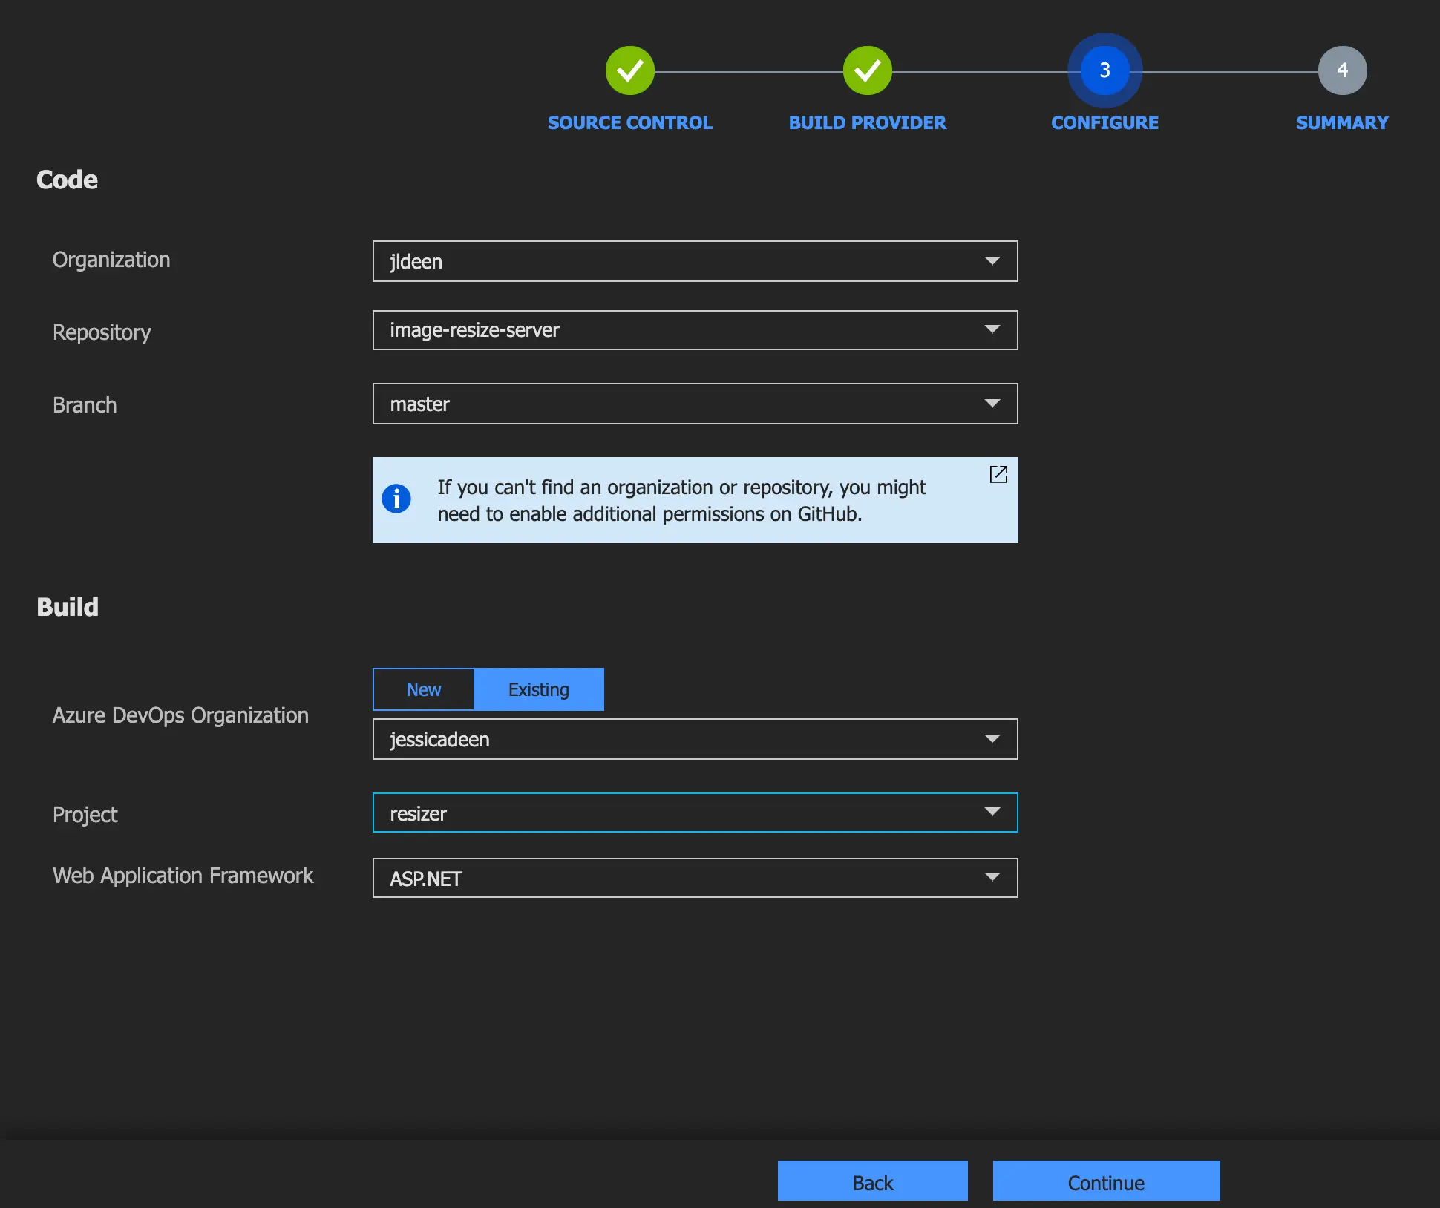Click the info icon in the permissions notice
The image size is (1440, 1208).
click(x=397, y=499)
